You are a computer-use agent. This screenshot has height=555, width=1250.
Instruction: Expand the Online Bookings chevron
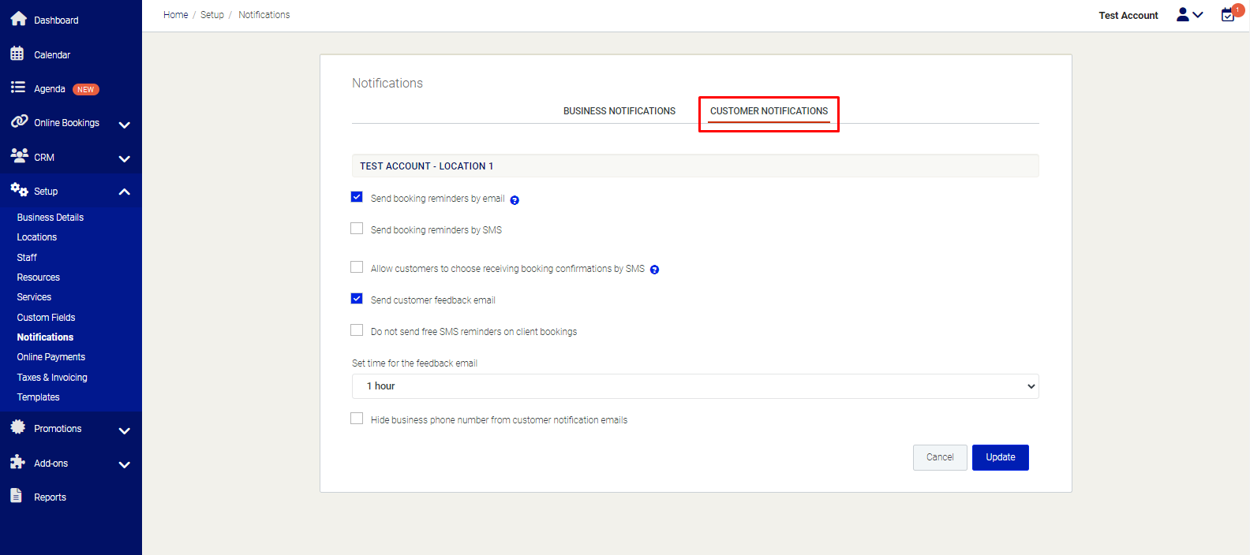click(x=124, y=125)
